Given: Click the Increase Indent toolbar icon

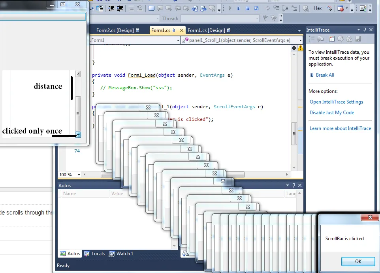Looking at the screenshot, I should click(x=120, y=8).
